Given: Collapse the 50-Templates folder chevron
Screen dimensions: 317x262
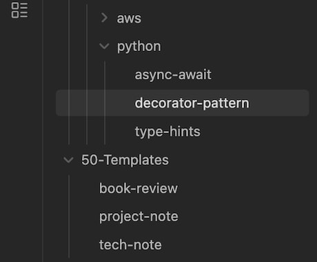Looking at the screenshot, I should [x=68, y=160].
